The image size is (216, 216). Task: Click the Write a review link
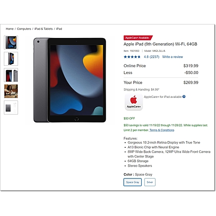click(172, 57)
